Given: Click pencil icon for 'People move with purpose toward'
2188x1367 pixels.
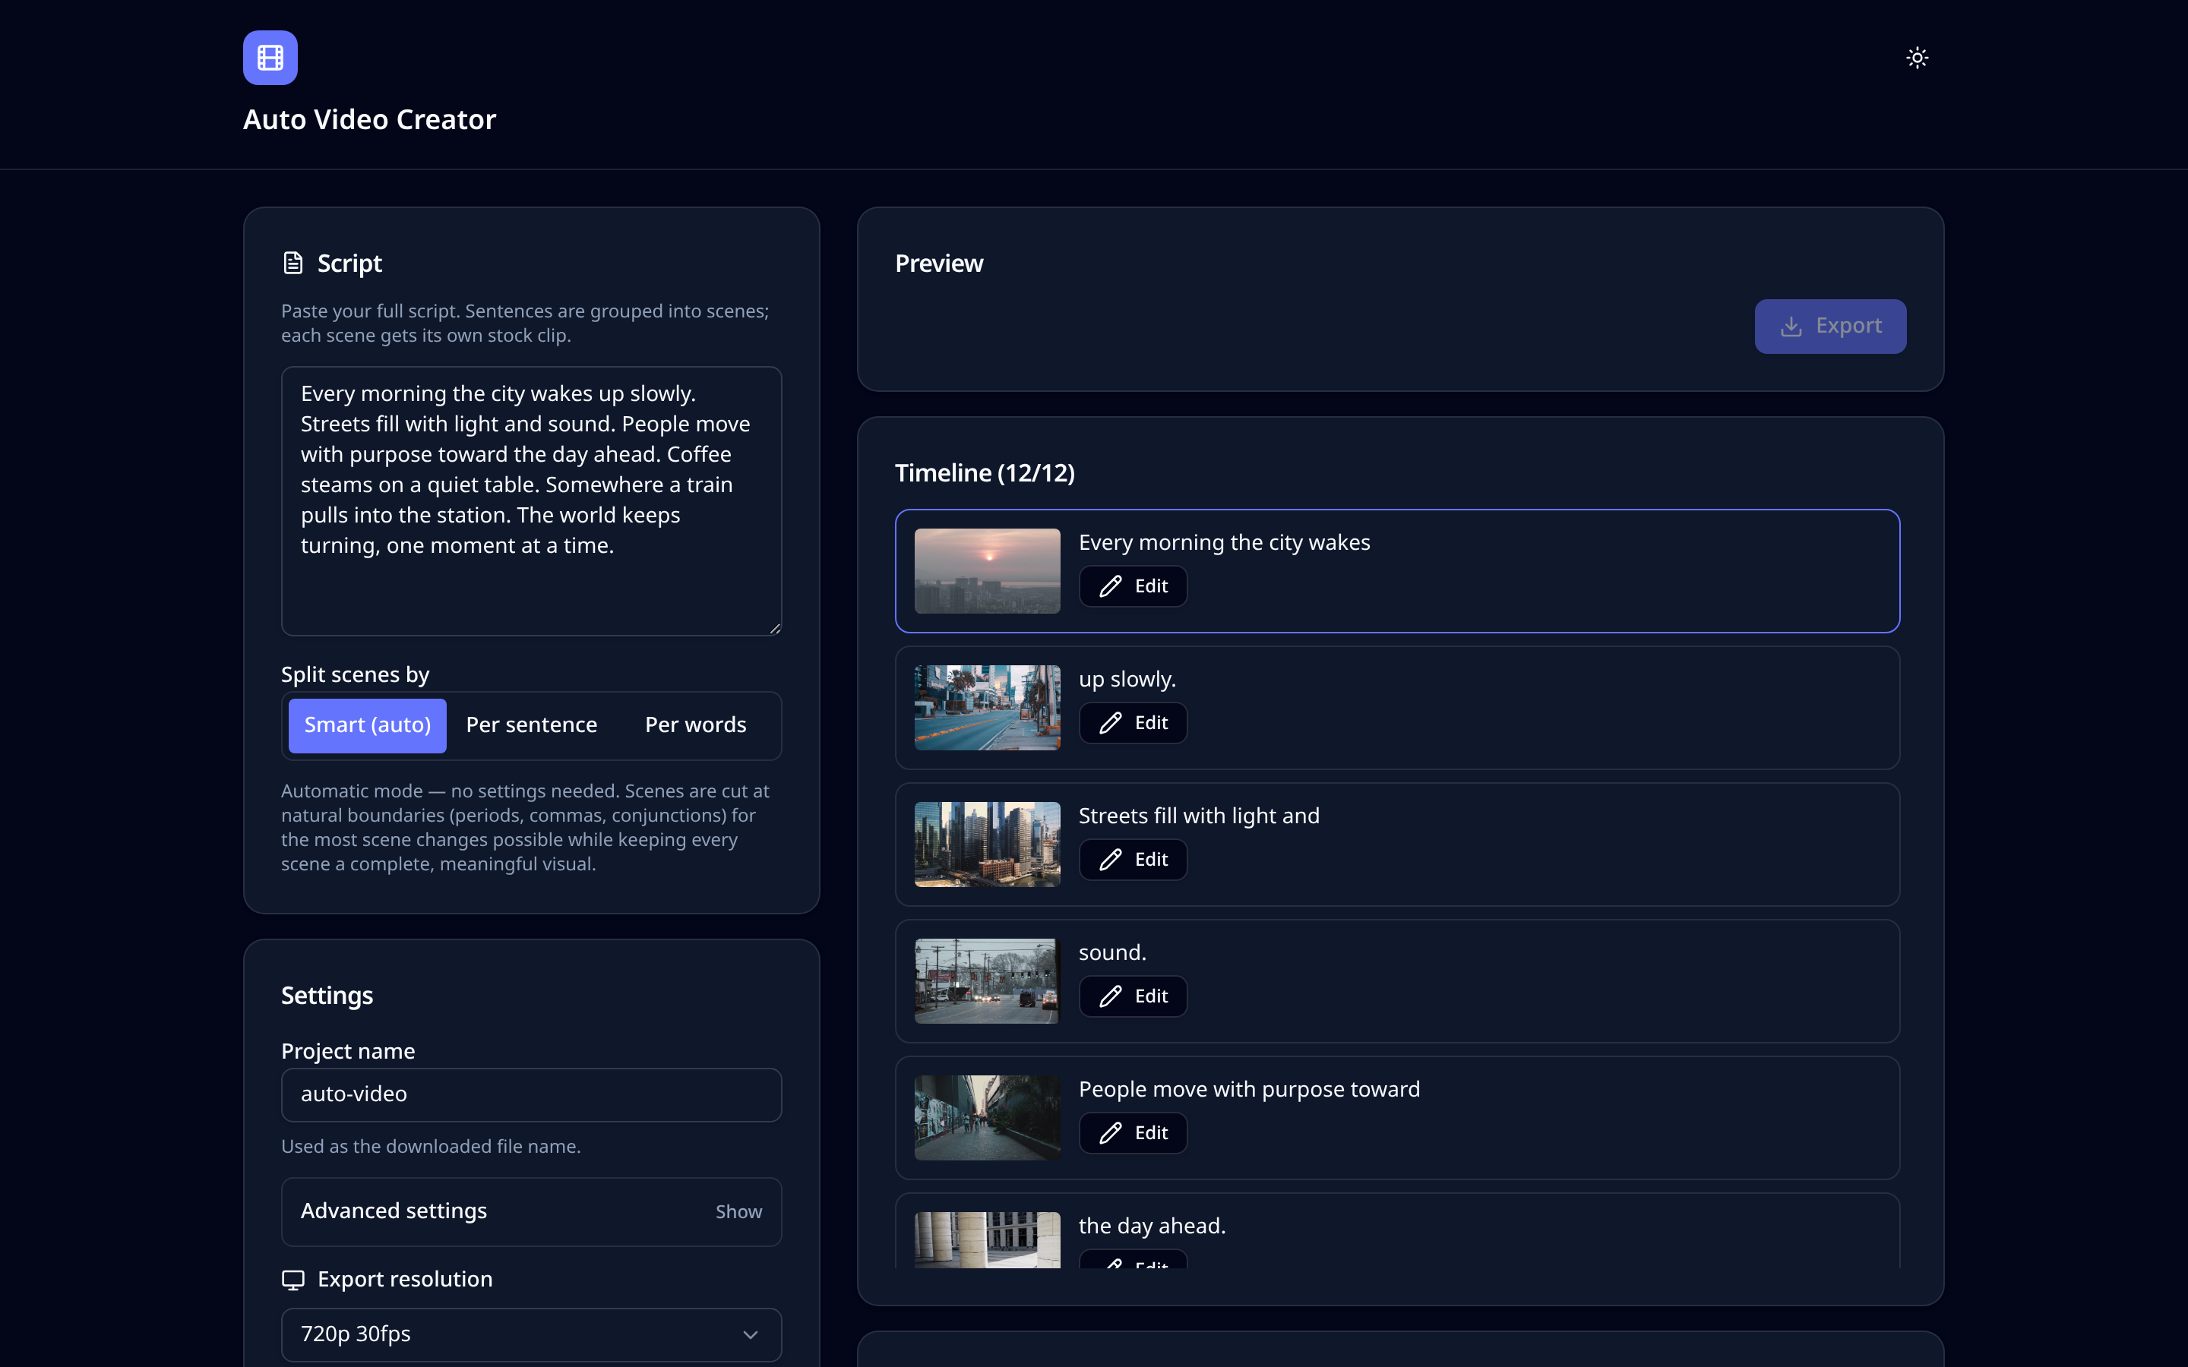Looking at the screenshot, I should 1111,1132.
